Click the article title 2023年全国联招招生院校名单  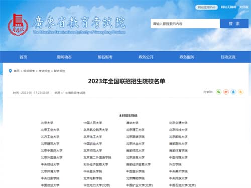127,81
